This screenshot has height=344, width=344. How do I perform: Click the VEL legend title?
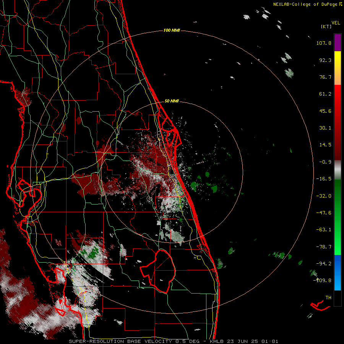tap(336, 23)
